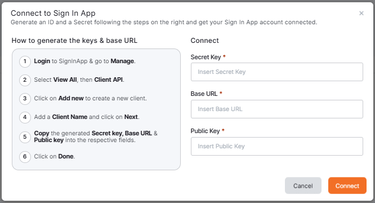Click the 'Copy the generated Secret key' step text
Viewport: 375px width, 203px height.
click(96, 136)
